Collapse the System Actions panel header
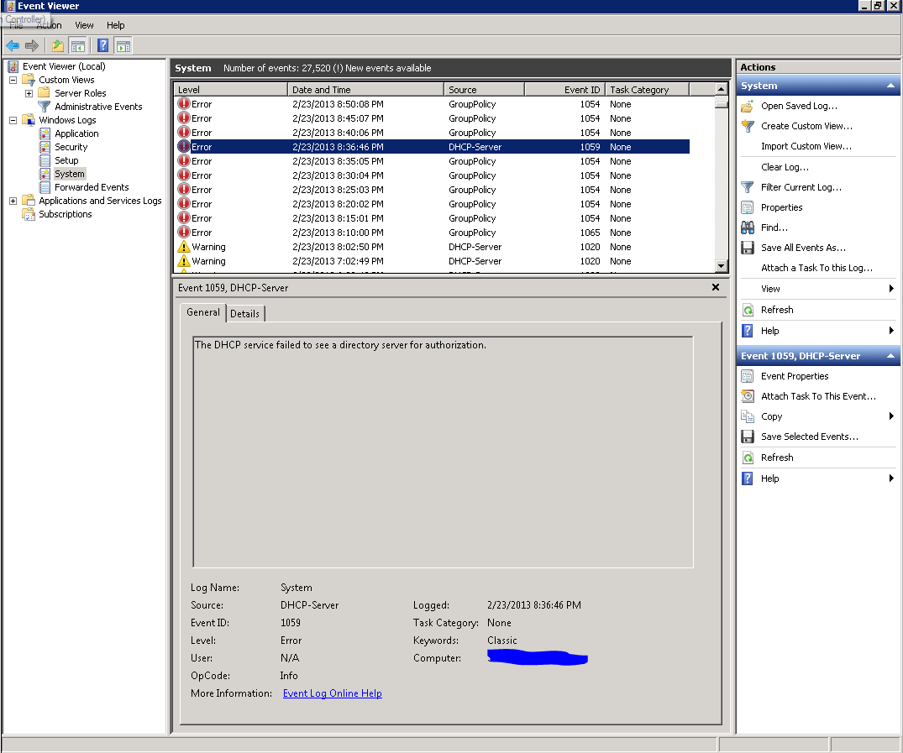This screenshot has height=753, width=903. click(x=890, y=86)
